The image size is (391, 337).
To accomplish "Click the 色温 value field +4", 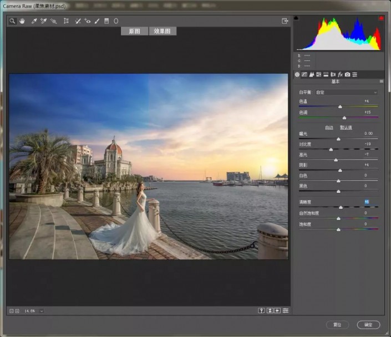I will tap(367, 101).
